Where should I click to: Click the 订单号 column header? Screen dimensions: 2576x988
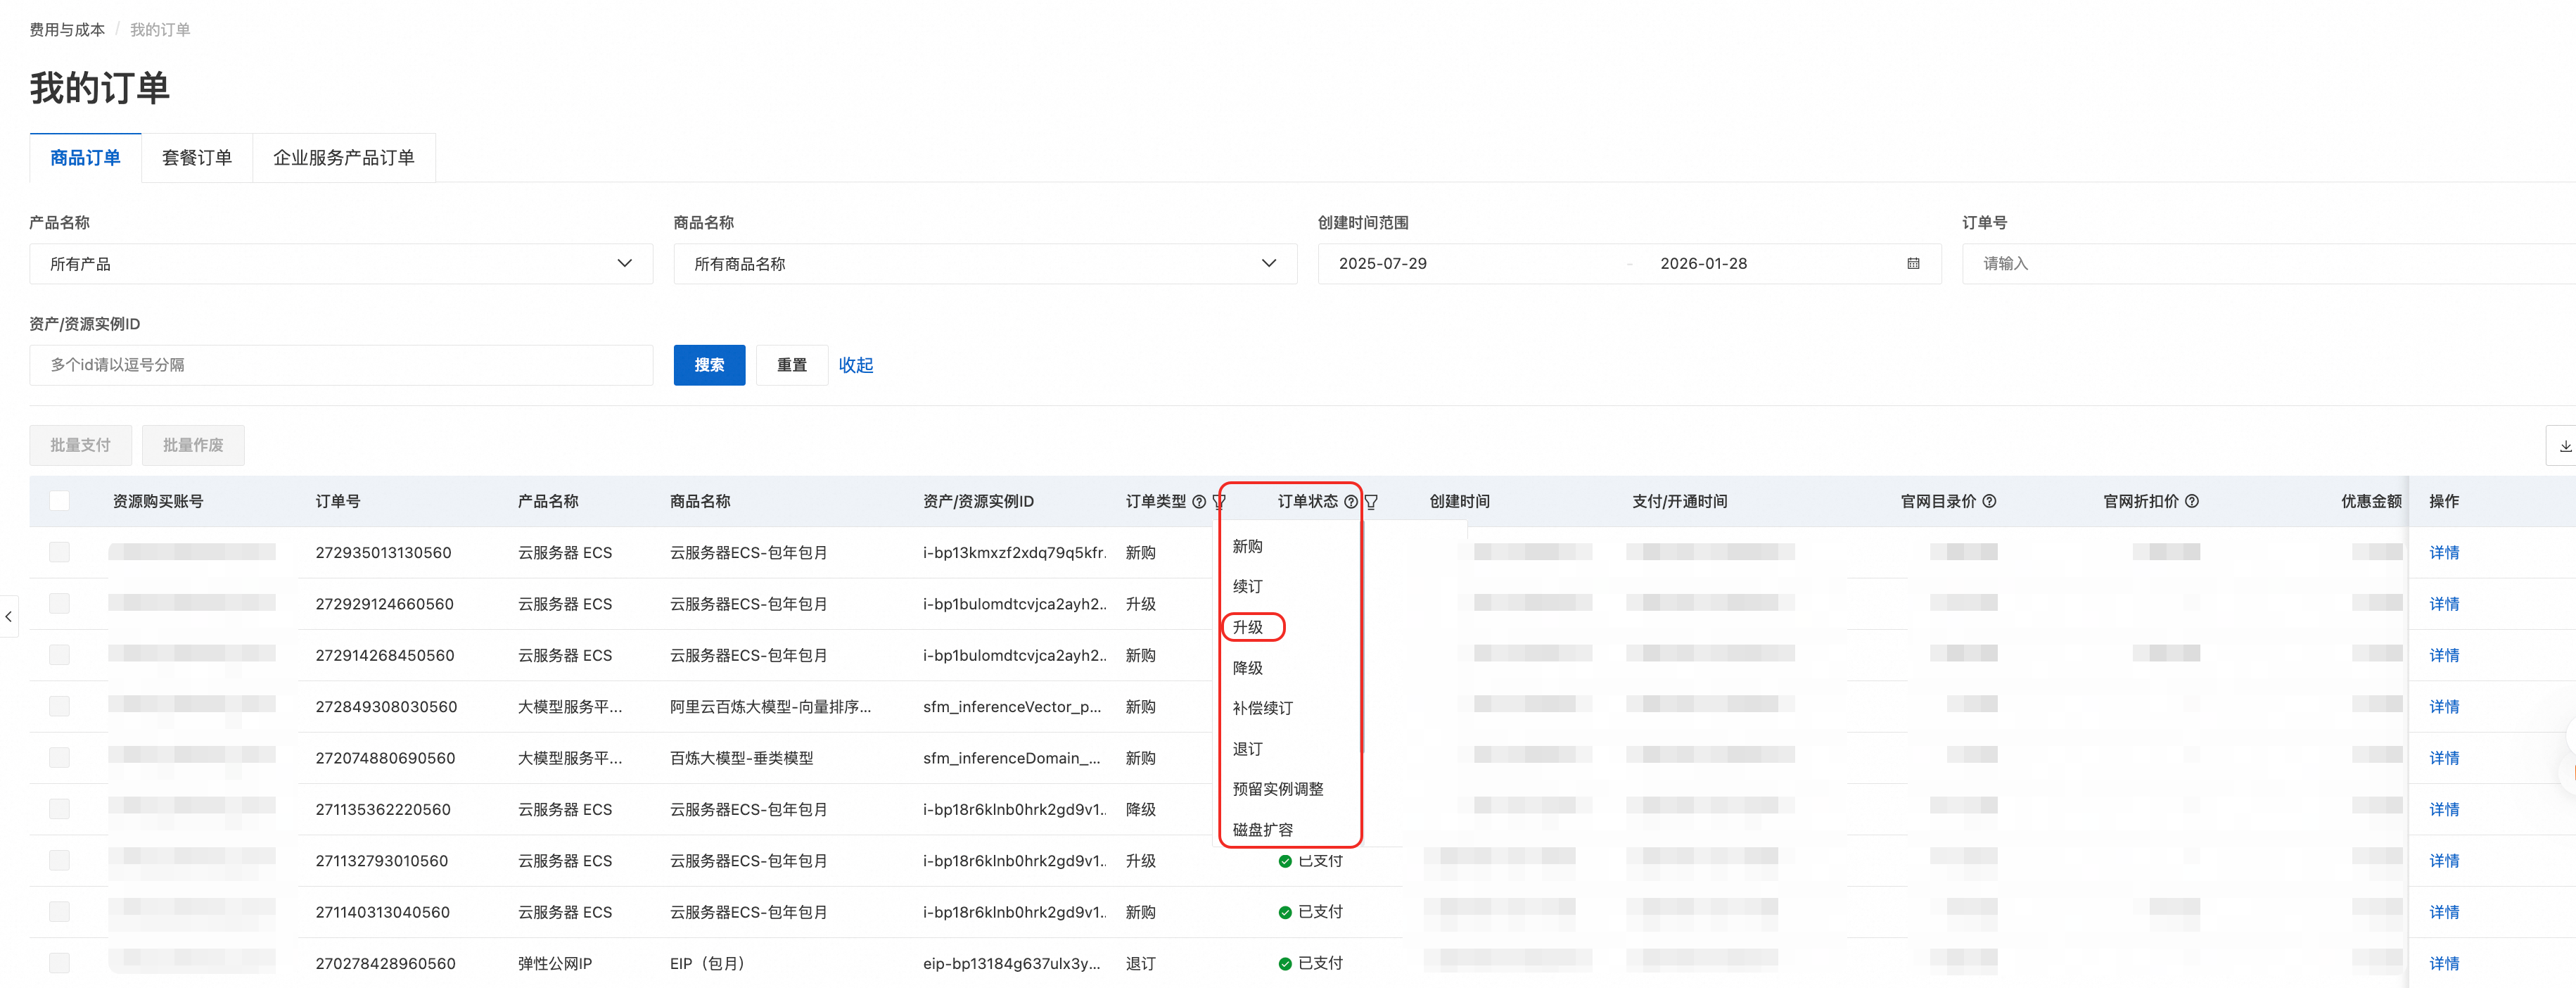[x=338, y=502]
